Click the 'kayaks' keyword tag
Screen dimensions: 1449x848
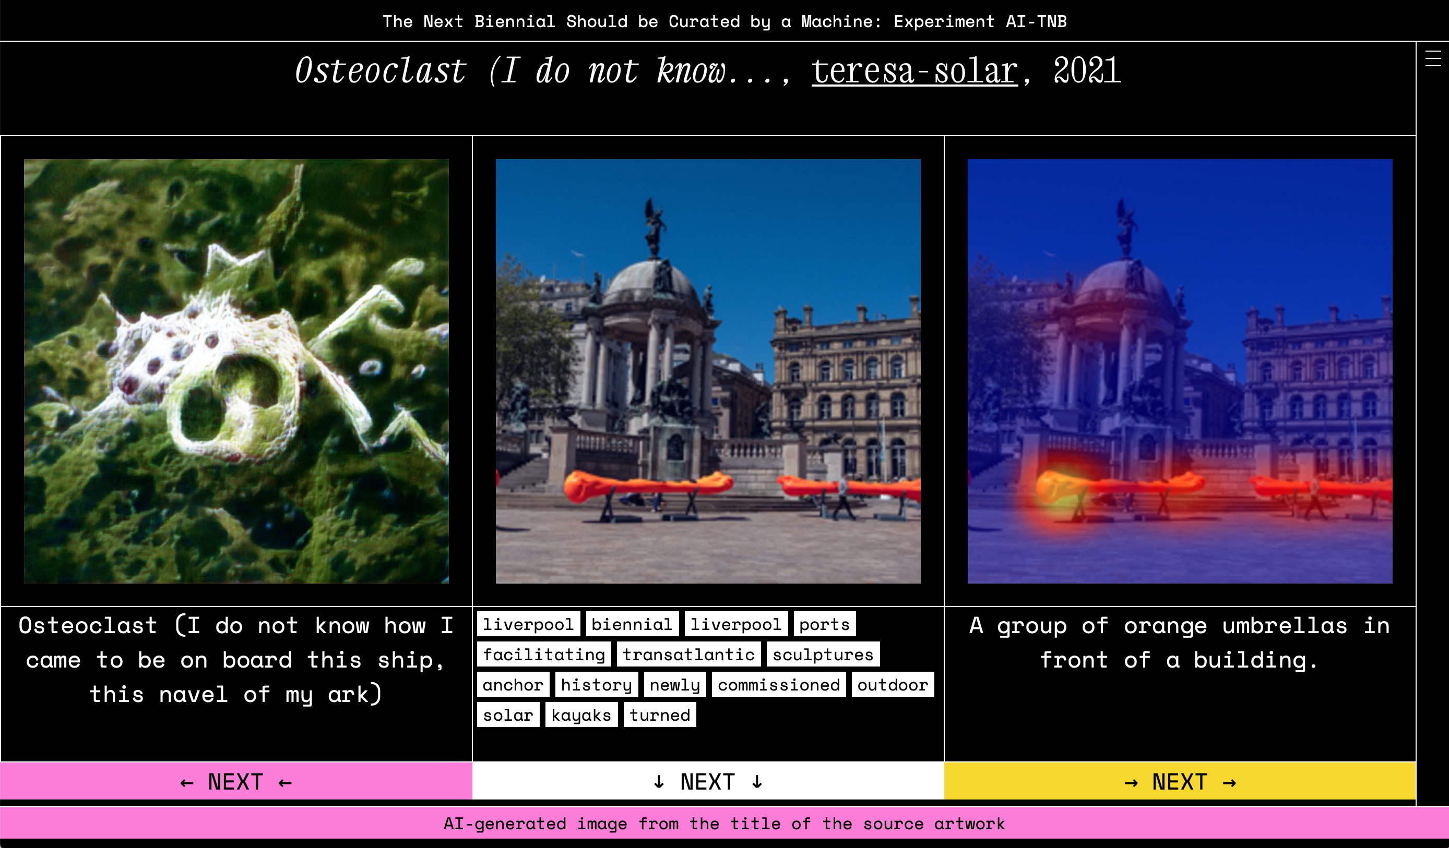[x=581, y=714]
